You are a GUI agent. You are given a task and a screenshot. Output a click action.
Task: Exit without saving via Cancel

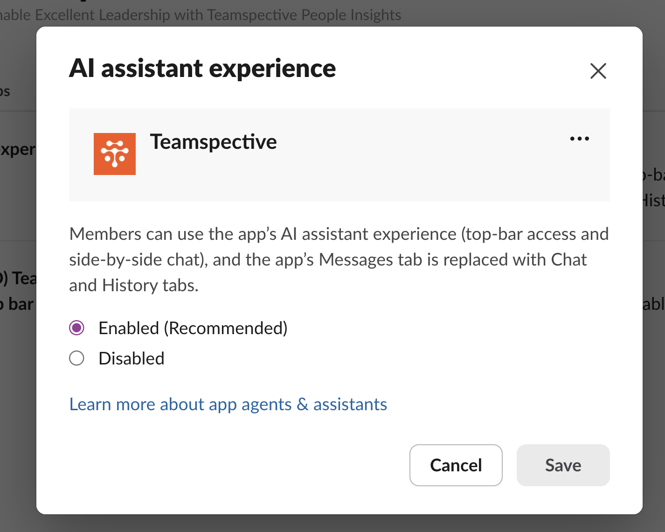pos(456,465)
